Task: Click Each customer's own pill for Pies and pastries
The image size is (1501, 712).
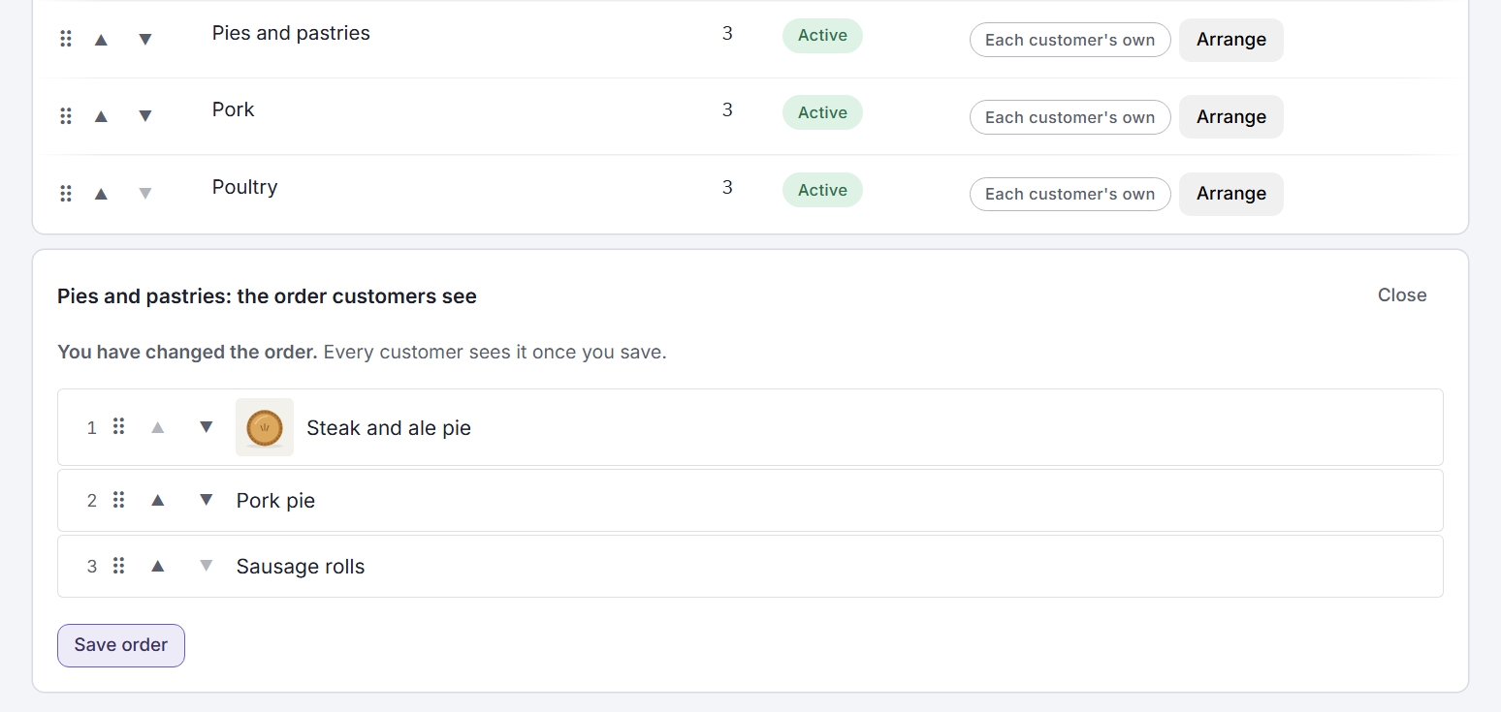Action: (1070, 40)
